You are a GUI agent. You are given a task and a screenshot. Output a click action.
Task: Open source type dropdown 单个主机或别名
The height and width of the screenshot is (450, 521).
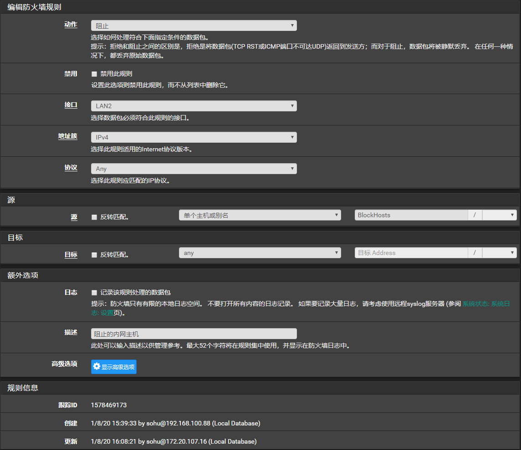pyautogui.click(x=260, y=215)
